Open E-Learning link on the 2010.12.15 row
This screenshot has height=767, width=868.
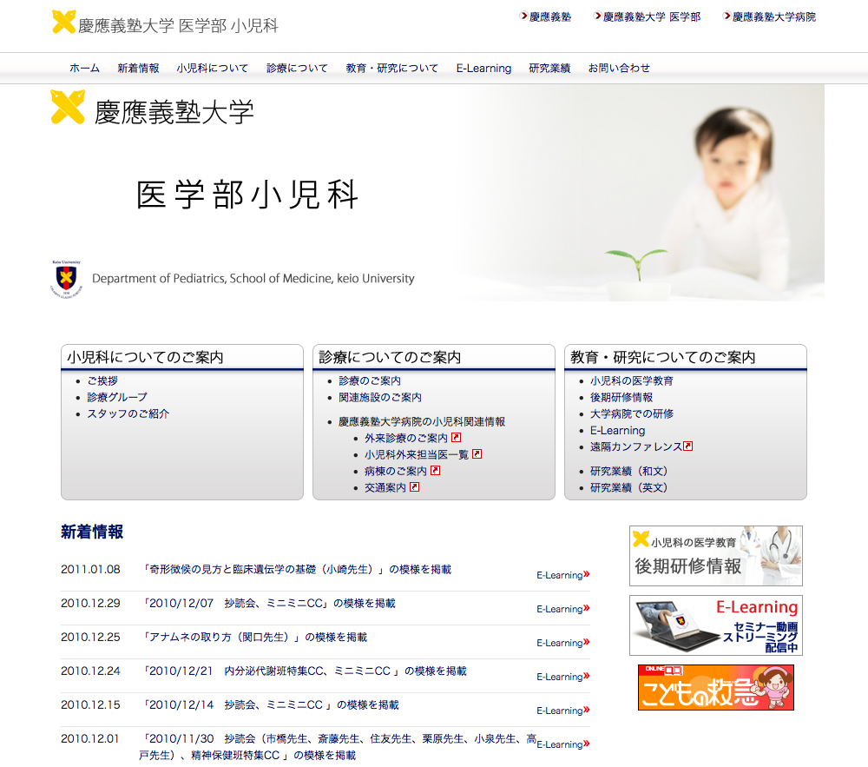pos(560,711)
